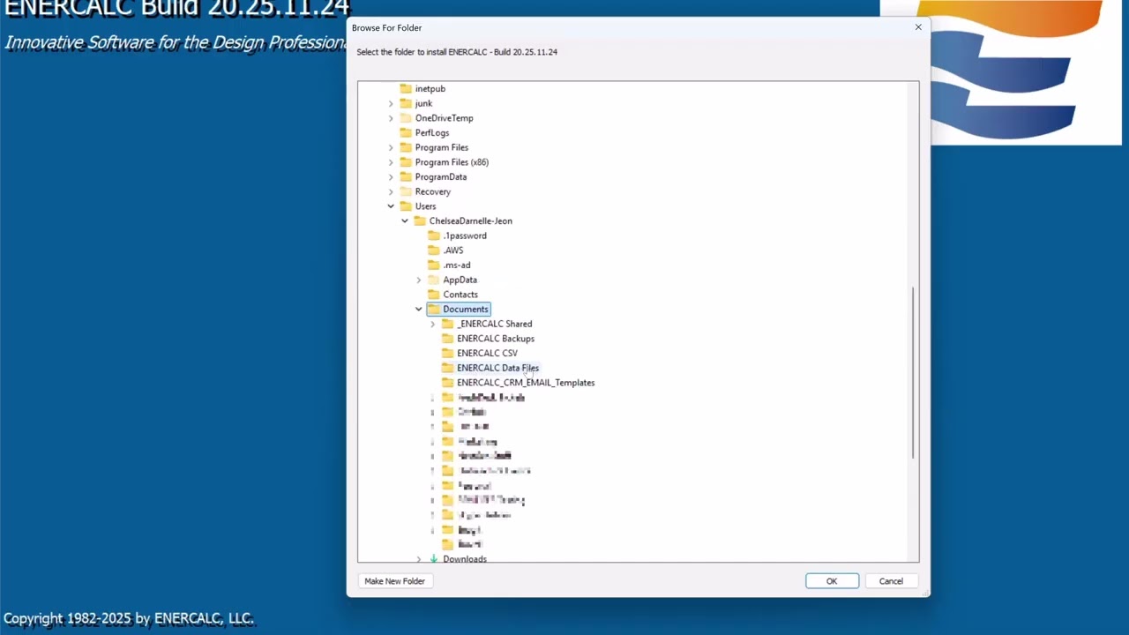This screenshot has height=635, width=1129.
Task: Select the ENERCALC Backups folder label
Action: click(x=496, y=339)
